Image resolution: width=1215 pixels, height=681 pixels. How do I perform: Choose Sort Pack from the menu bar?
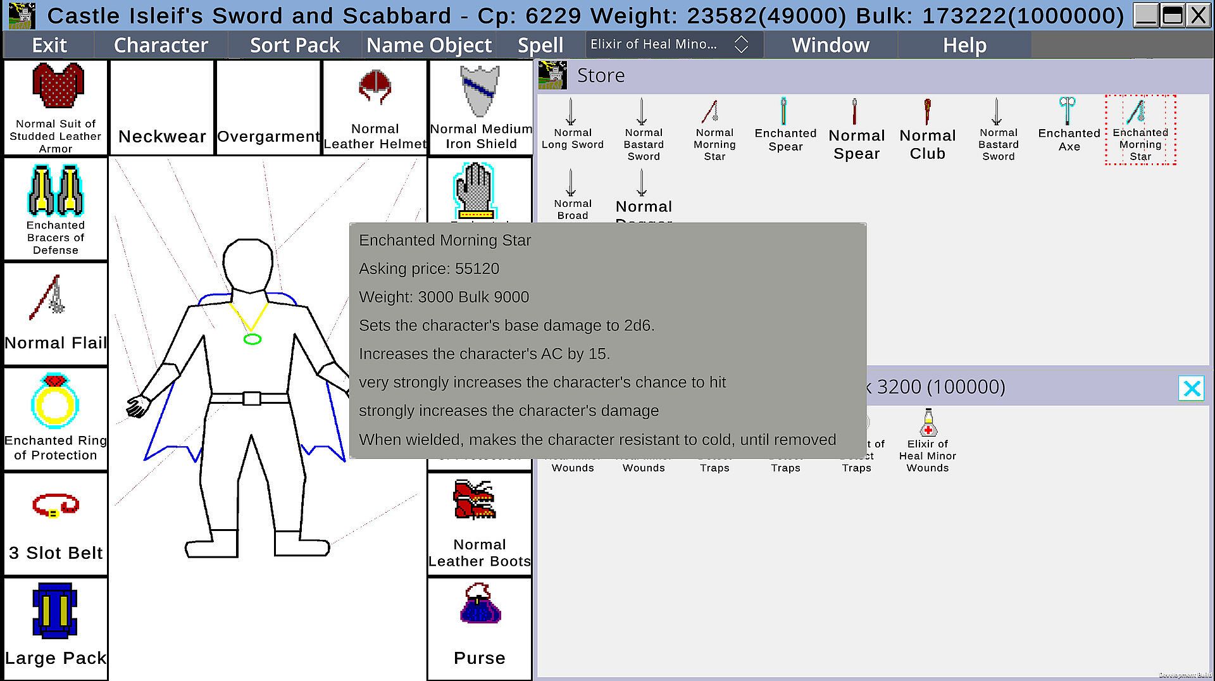click(x=295, y=45)
